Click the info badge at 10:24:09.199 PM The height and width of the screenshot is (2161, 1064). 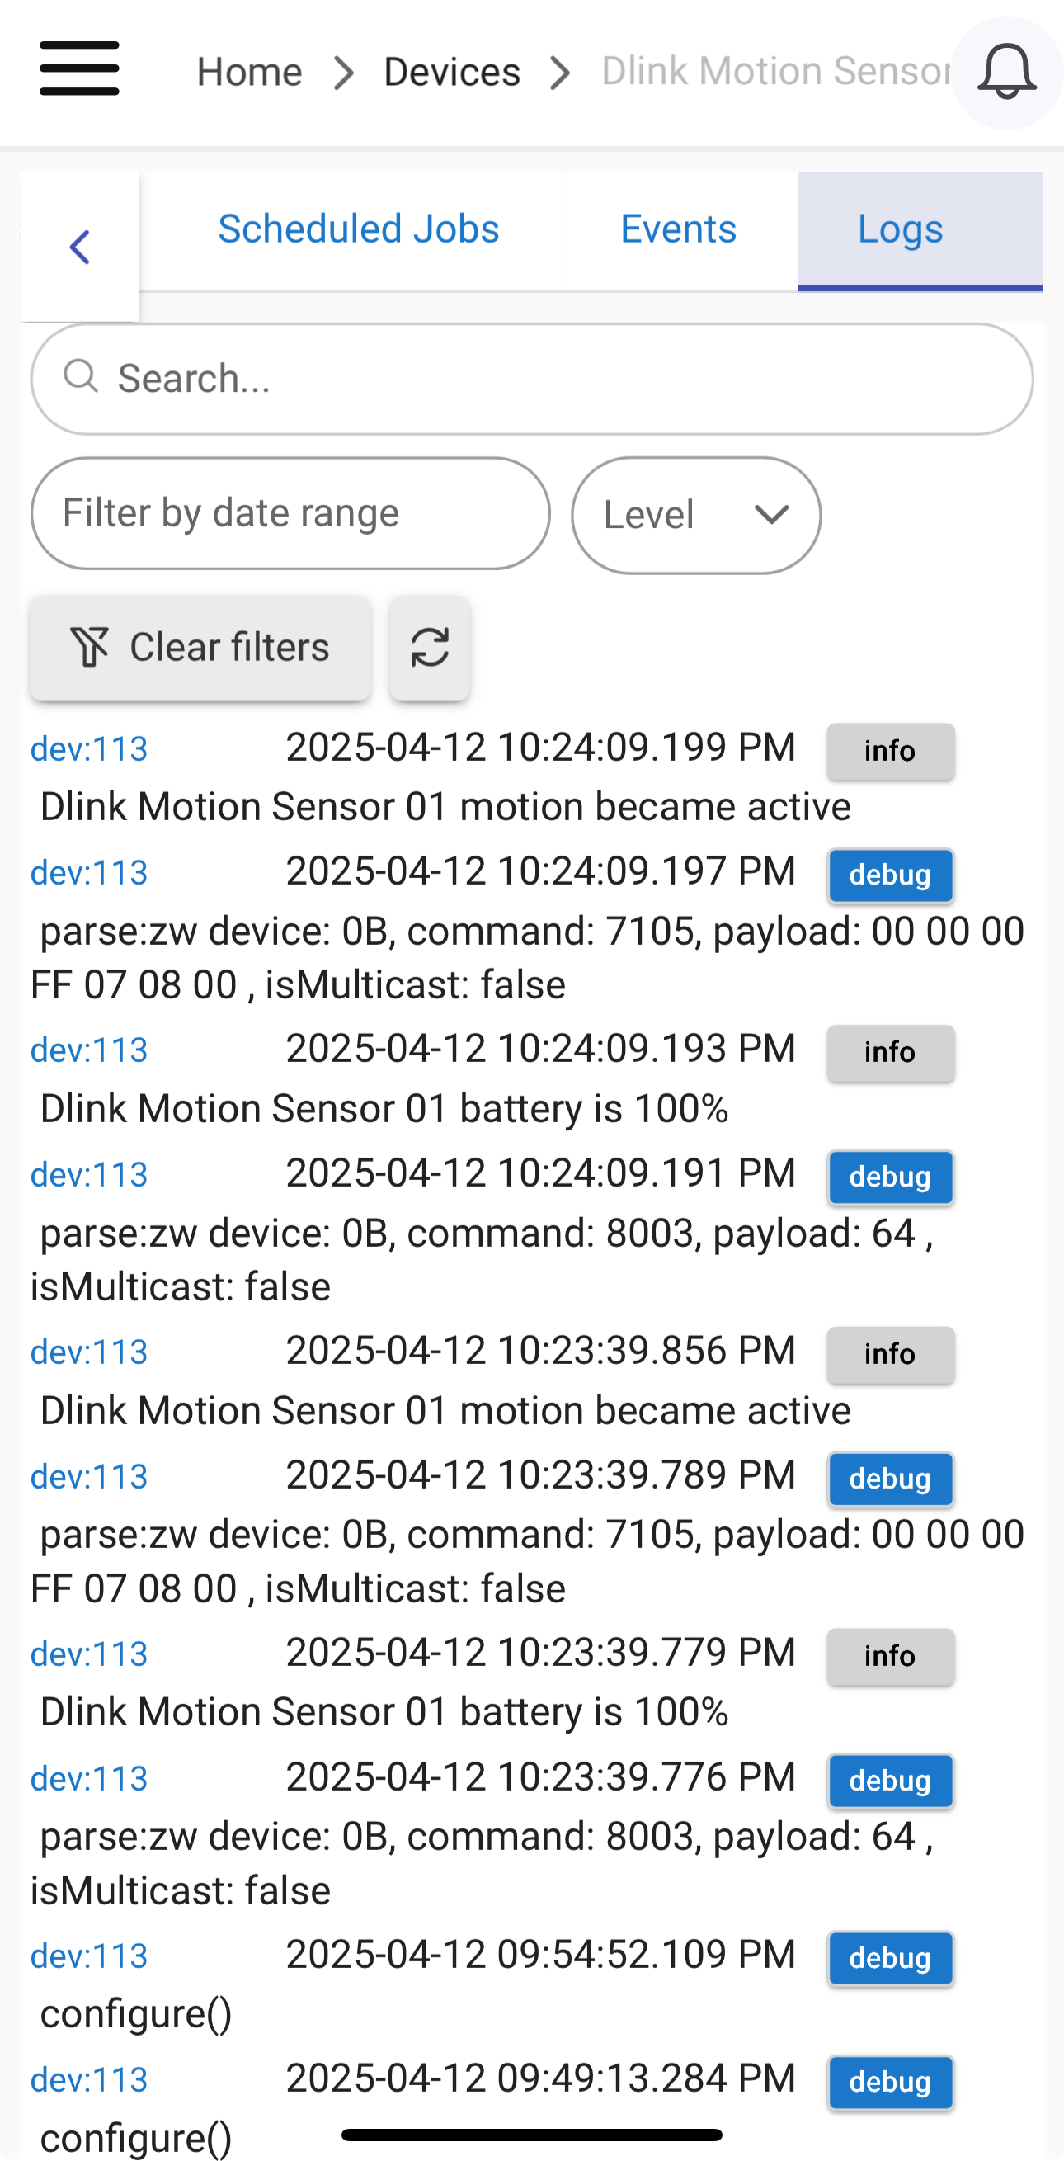(x=890, y=751)
